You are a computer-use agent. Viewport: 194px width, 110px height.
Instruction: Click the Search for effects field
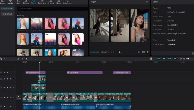click(x=52, y=9)
